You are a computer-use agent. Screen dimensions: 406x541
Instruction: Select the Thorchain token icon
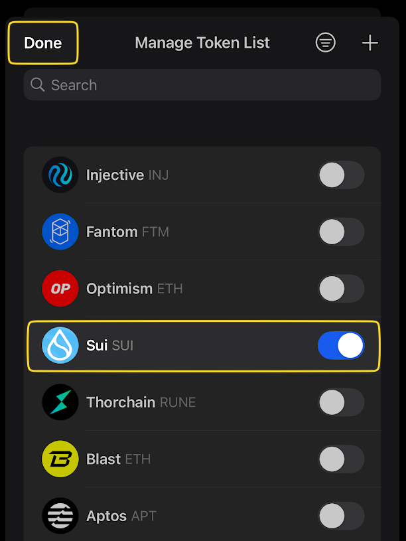click(60, 402)
